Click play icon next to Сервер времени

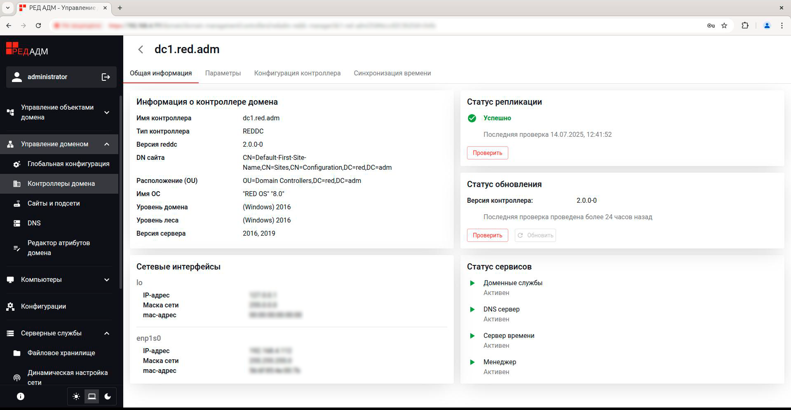(472, 336)
